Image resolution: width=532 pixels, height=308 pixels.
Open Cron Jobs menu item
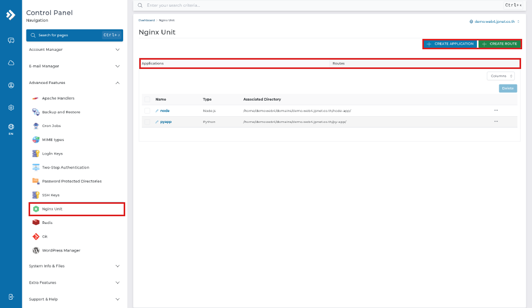tap(51, 126)
